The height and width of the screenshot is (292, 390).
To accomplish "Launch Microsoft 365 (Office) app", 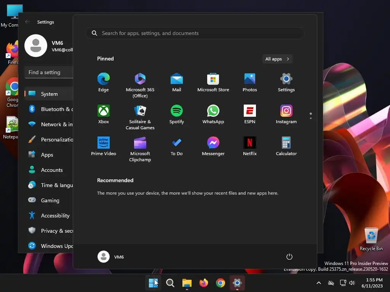I will 140,85.
